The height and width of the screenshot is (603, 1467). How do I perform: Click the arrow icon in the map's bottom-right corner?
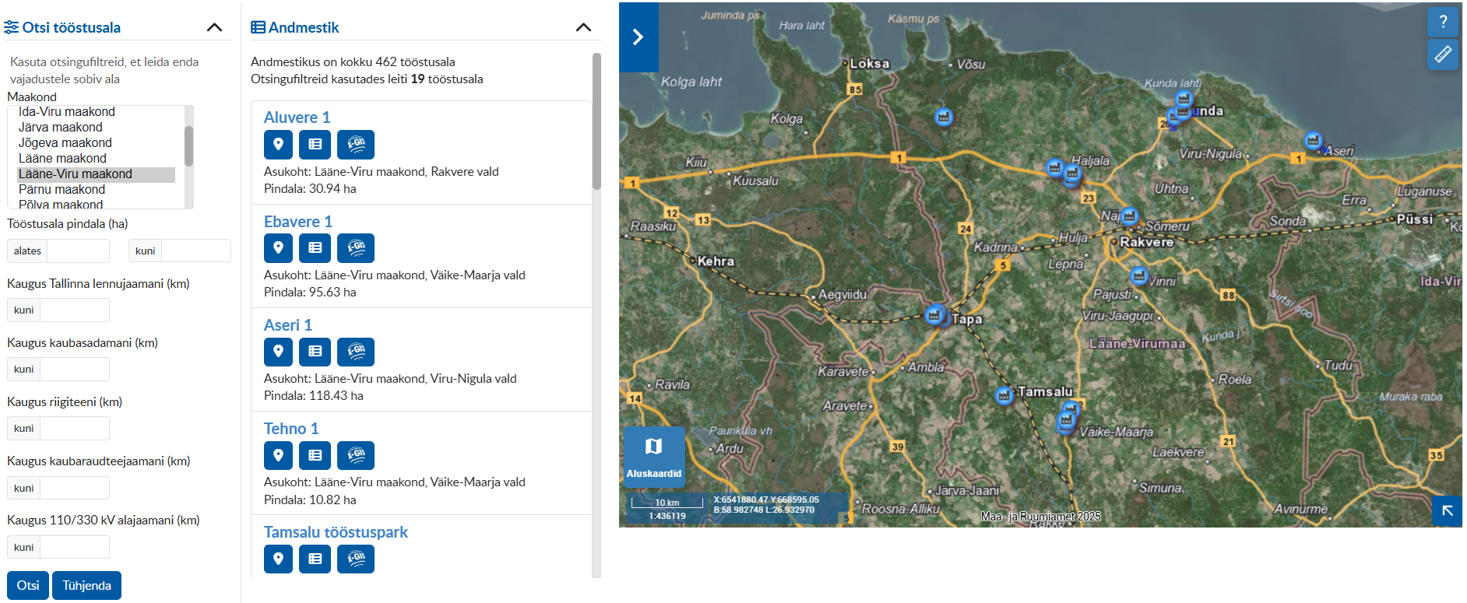click(x=1447, y=511)
